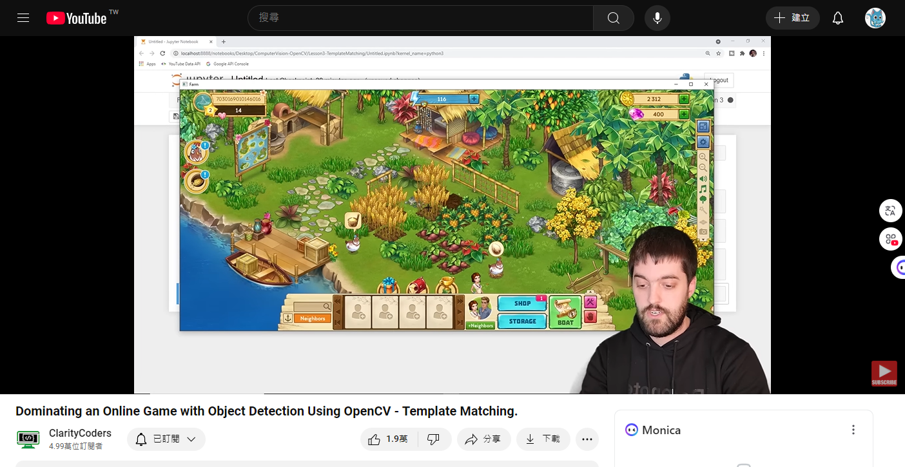The width and height of the screenshot is (905, 467).
Task: Dislike the video with thumbs-down
Action: (433, 439)
